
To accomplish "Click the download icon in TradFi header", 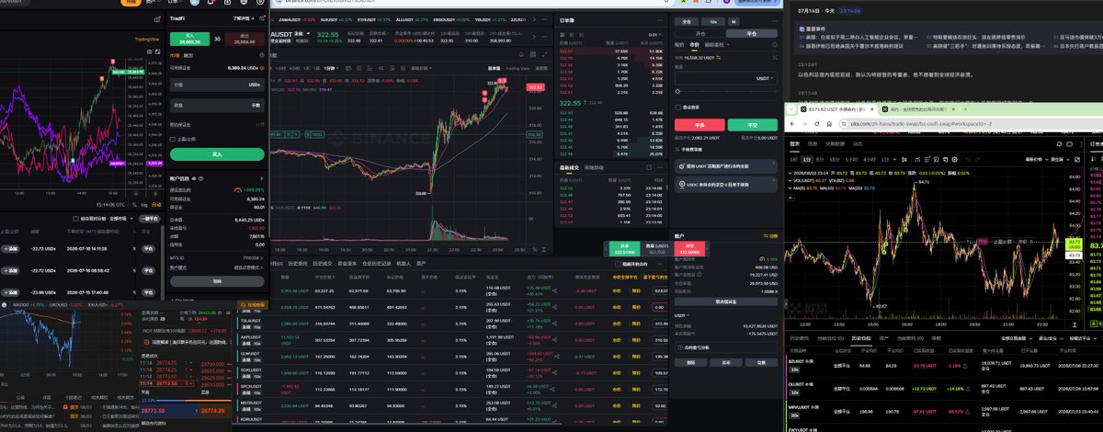I will coord(227,3).
